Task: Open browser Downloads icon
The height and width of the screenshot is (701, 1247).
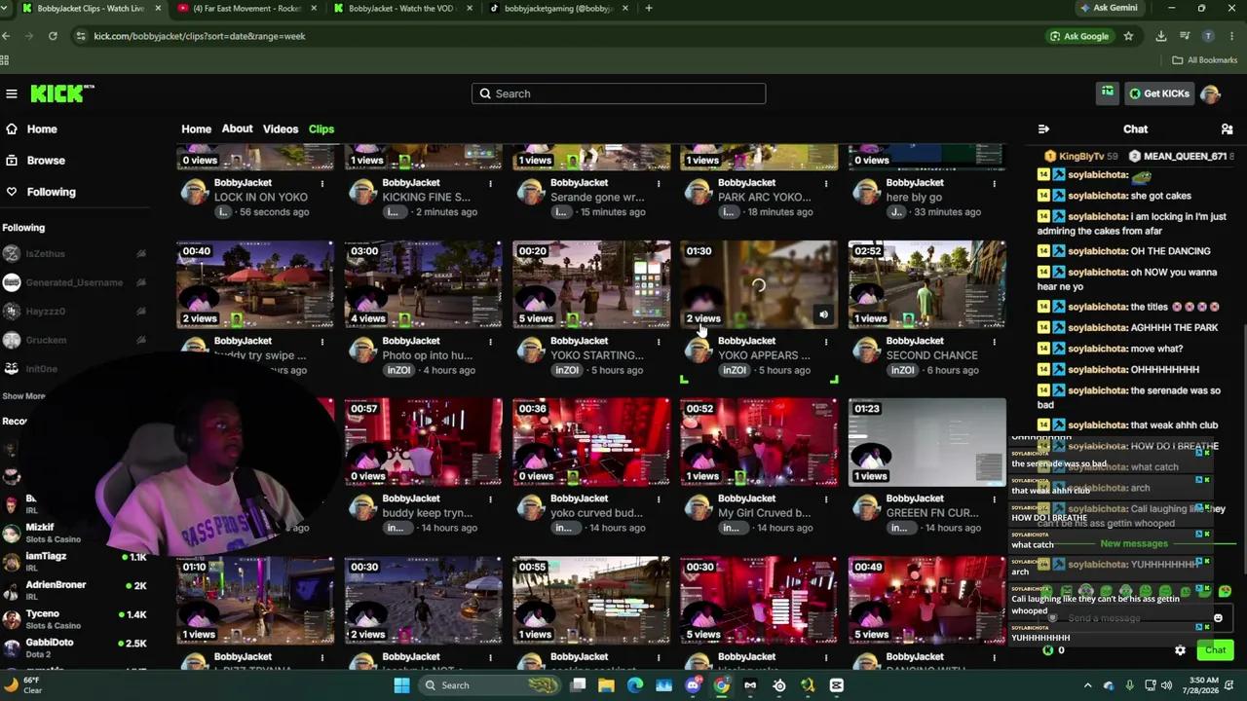Action: point(1160,36)
